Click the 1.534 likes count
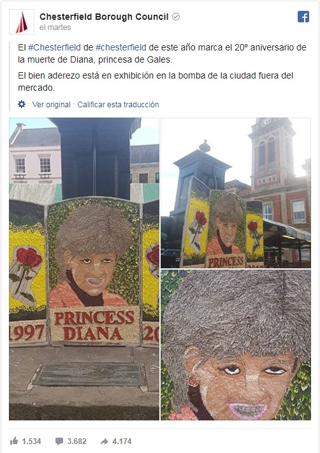The width and height of the screenshot is (320, 453). coord(31,441)
